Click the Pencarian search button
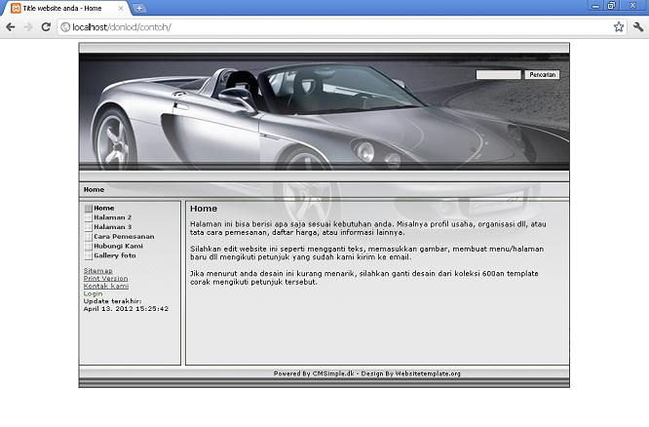649x427 pixels. (542, 74)
